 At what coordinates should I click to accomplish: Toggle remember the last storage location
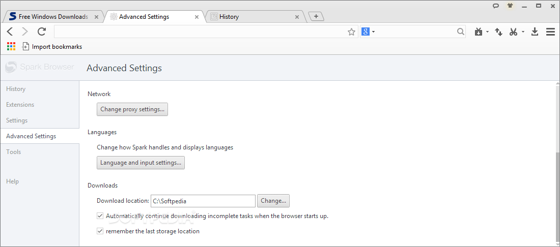point(100,231)
